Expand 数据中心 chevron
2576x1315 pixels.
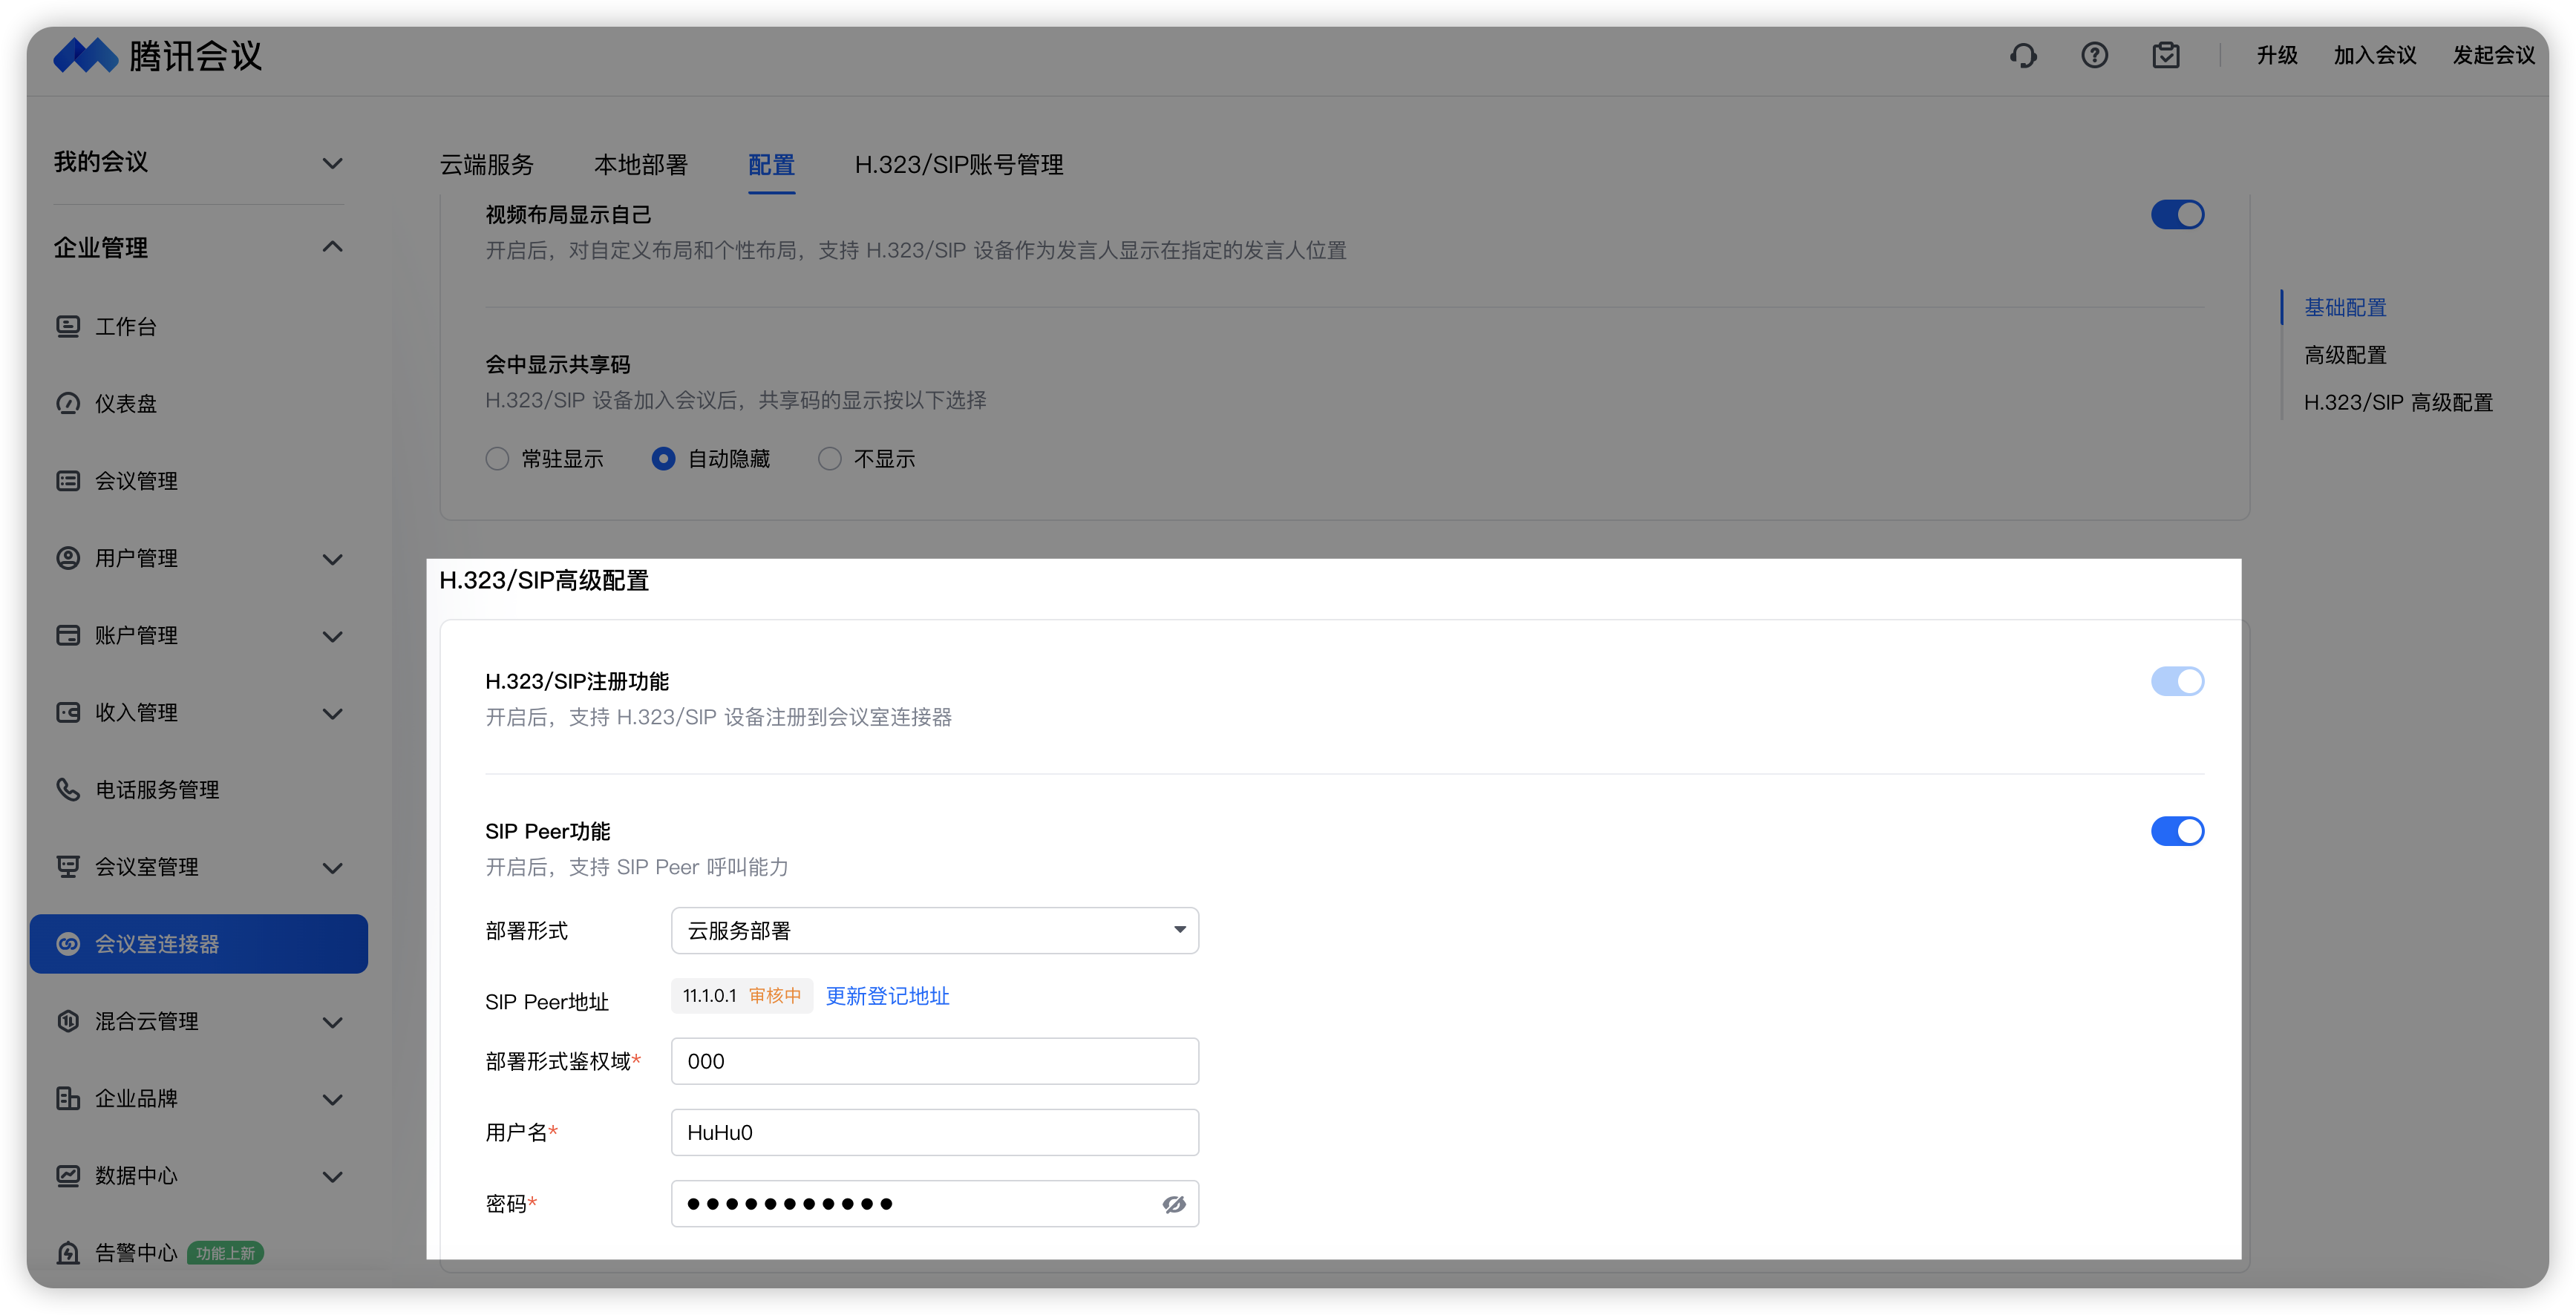(x=333, y=1176)
